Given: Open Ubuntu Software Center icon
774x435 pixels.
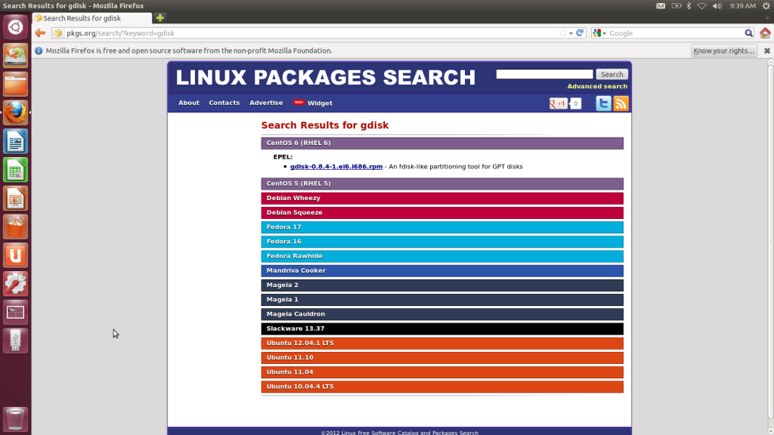Looking at the screenshot, I should 15,227.
